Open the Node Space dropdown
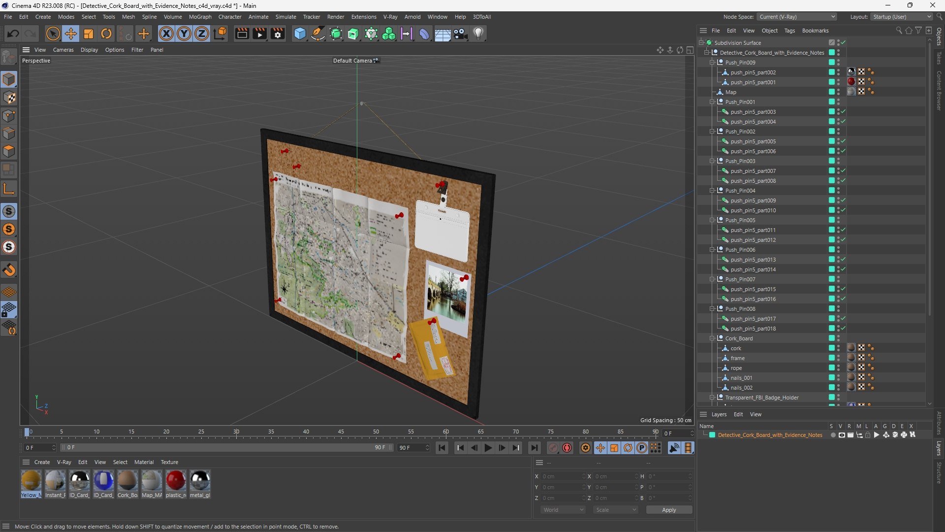This screenshot has height=532, width=945. coord(797,17)
